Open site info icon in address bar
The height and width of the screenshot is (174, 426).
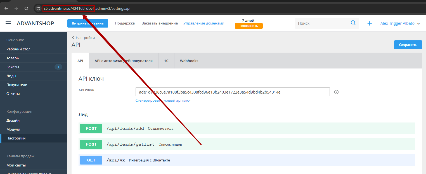coord(38,8)
